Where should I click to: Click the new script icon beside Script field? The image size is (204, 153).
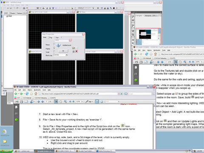tap(74, 51)
